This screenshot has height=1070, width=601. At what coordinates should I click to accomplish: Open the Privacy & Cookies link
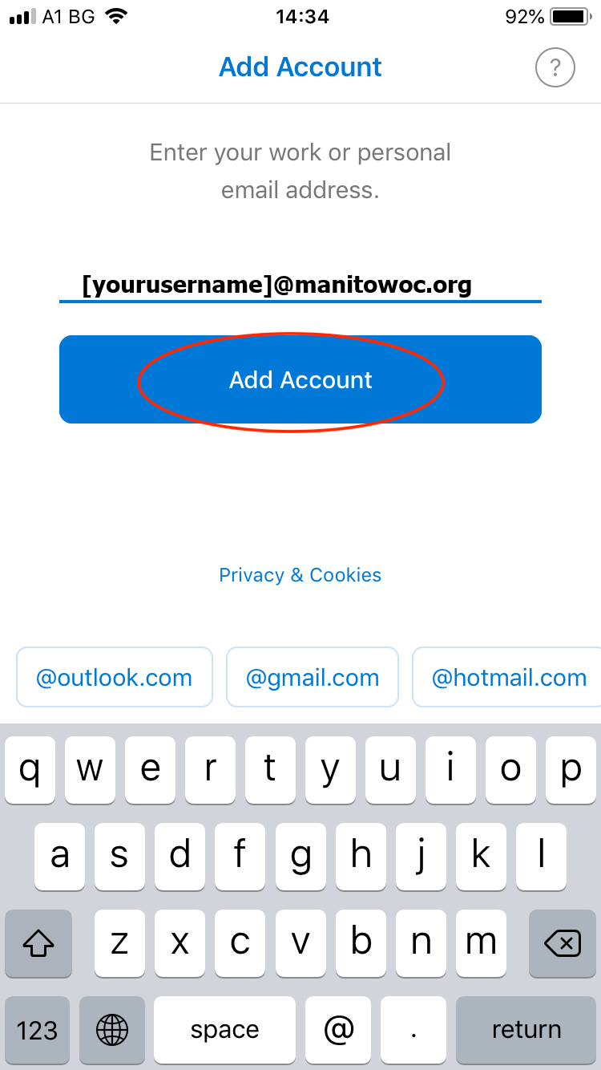point(300,575)
